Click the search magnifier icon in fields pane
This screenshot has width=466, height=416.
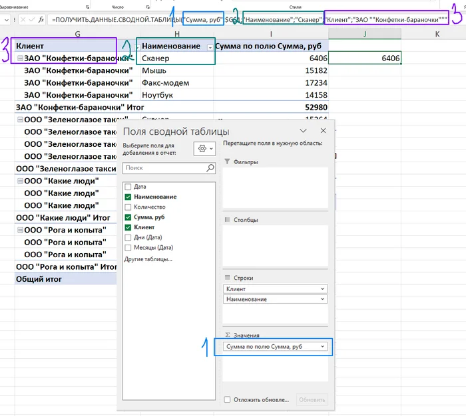click(210, 168)
